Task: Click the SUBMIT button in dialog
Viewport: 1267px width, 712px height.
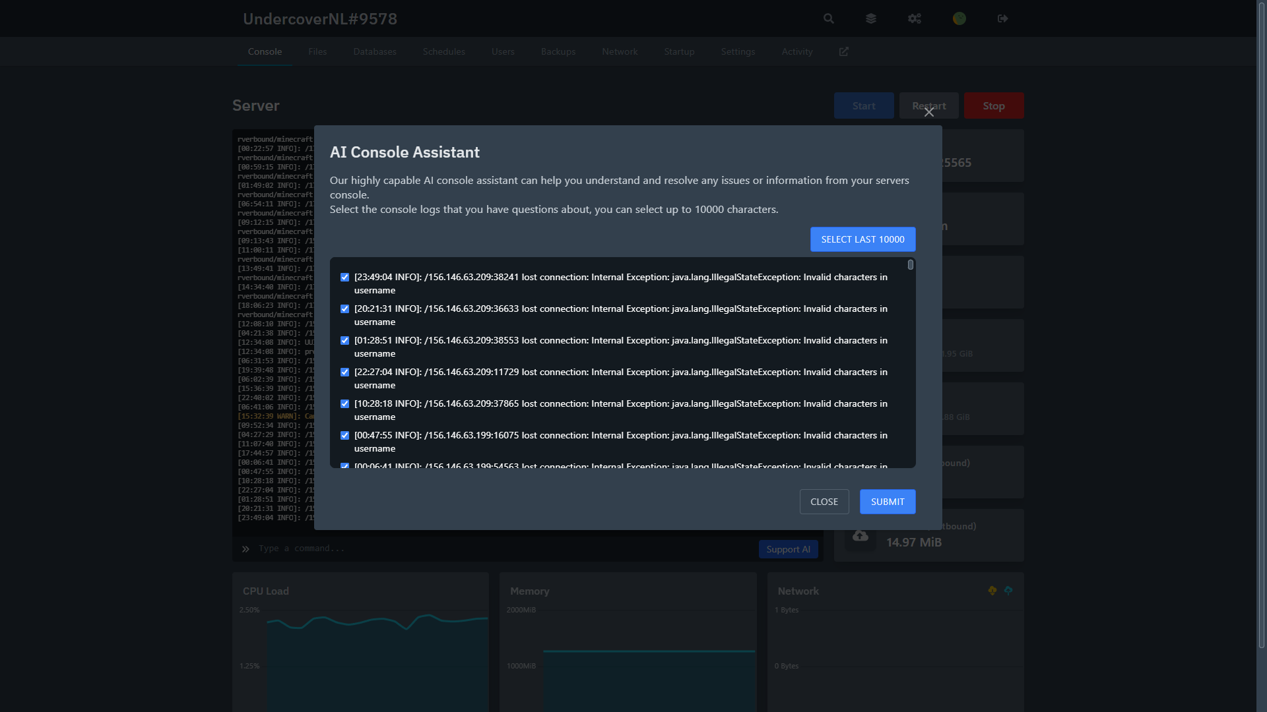Action: pyautogui.click(x=888, y=502)
